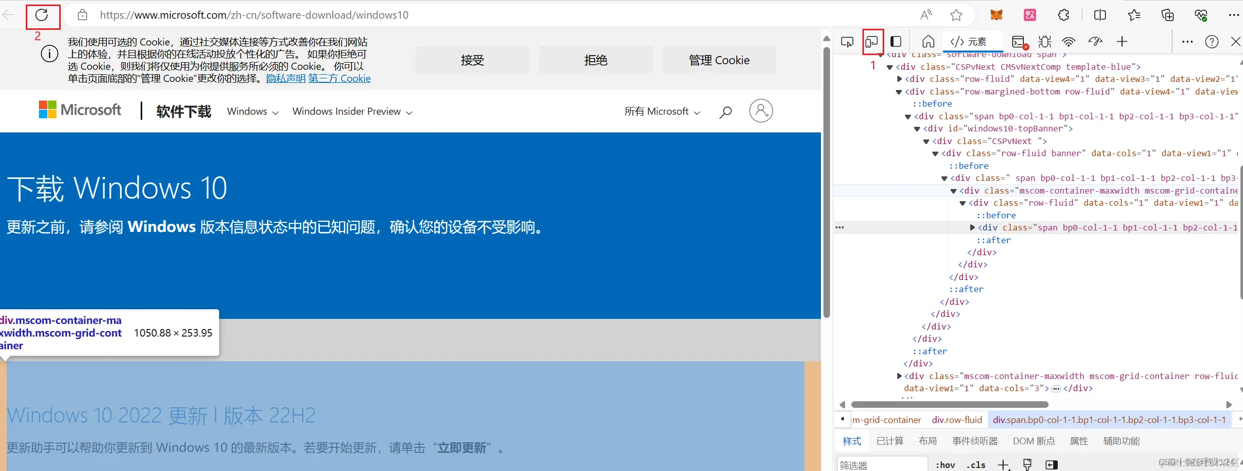Switch to the 事件侦听器 tab
Screen dimensions: 1243x471
tap(975, 441)
